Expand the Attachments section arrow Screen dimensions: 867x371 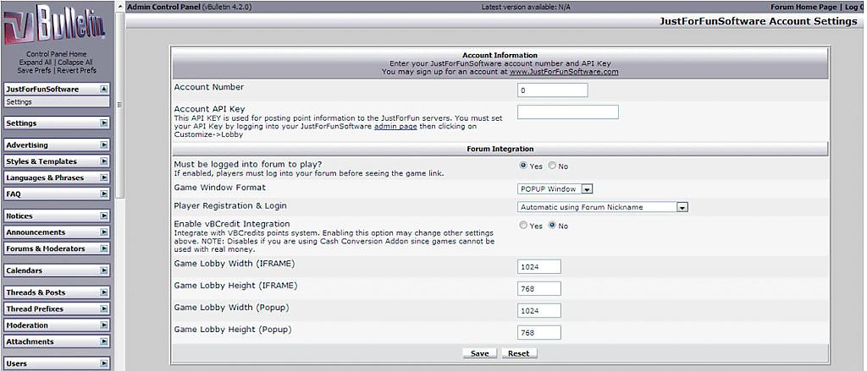pos(104,341)
